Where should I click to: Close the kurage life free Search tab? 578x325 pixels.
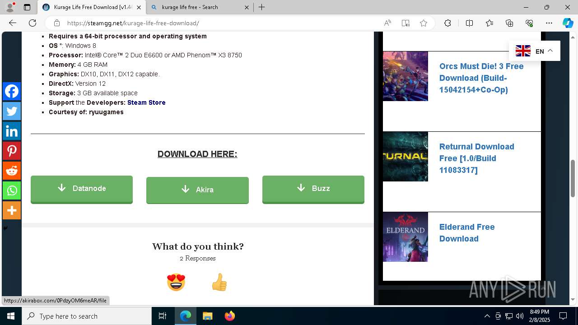[247, 7]
